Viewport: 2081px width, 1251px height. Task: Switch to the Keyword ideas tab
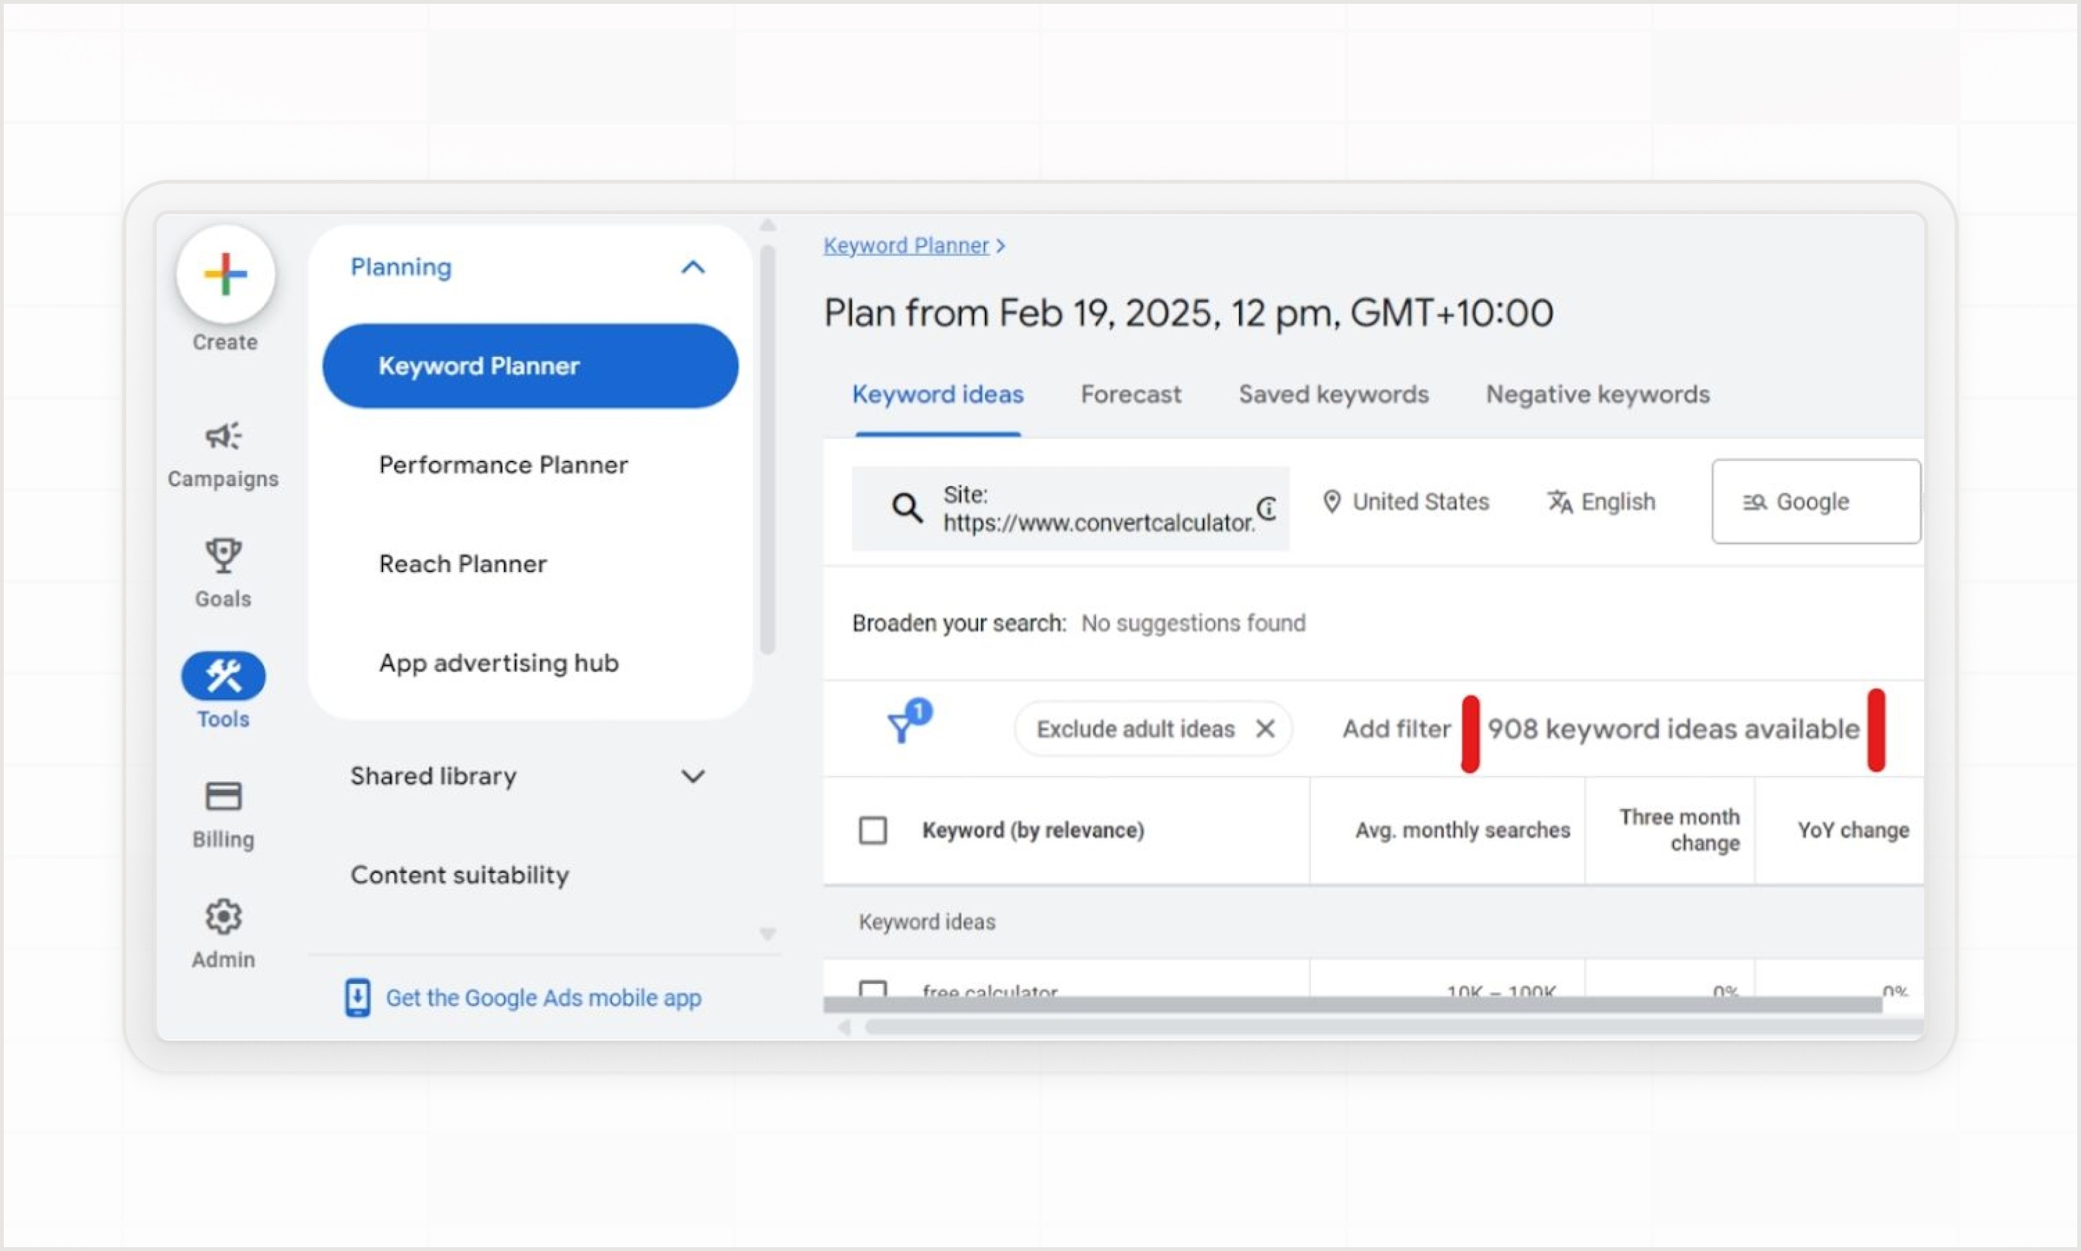pyautogui.click(x=937, y=395)
